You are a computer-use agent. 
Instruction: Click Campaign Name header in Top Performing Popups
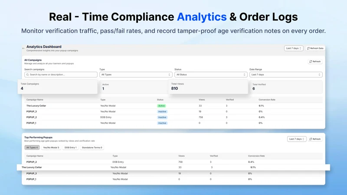point(35,156)
